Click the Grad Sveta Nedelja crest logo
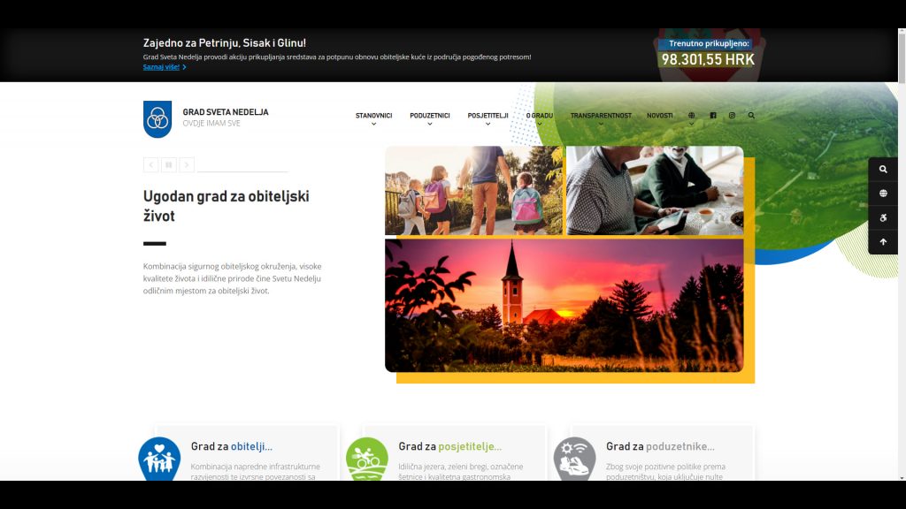Image resolution: width=906 pixels, height=509 pixels. pyautogui.click(x=157, y=119)
